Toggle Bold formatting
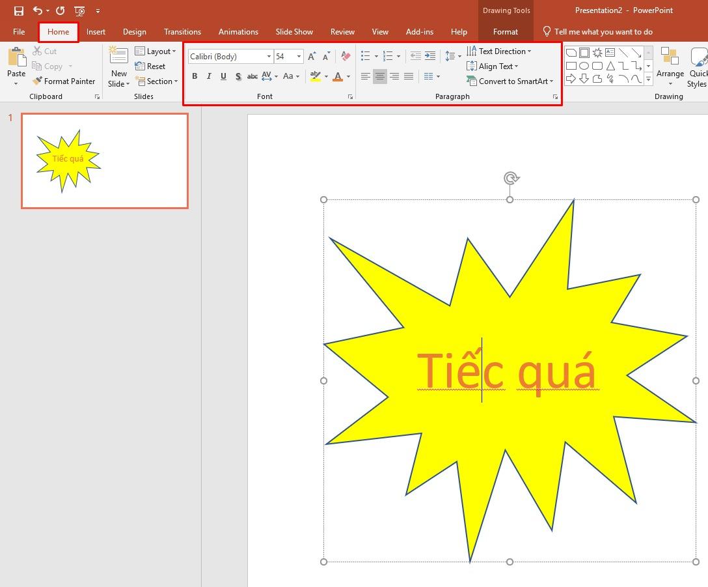This screenshot has width=708, height=587. tap(195, 76)
